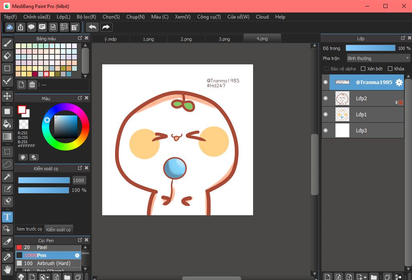Open the Bộ lọc(R) menu

pyautogui.click(x=87, y=17)
